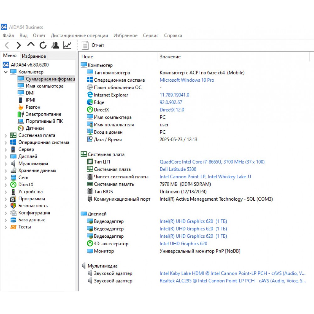Open the Электропитание battery icon item

[x=21, y=114]
